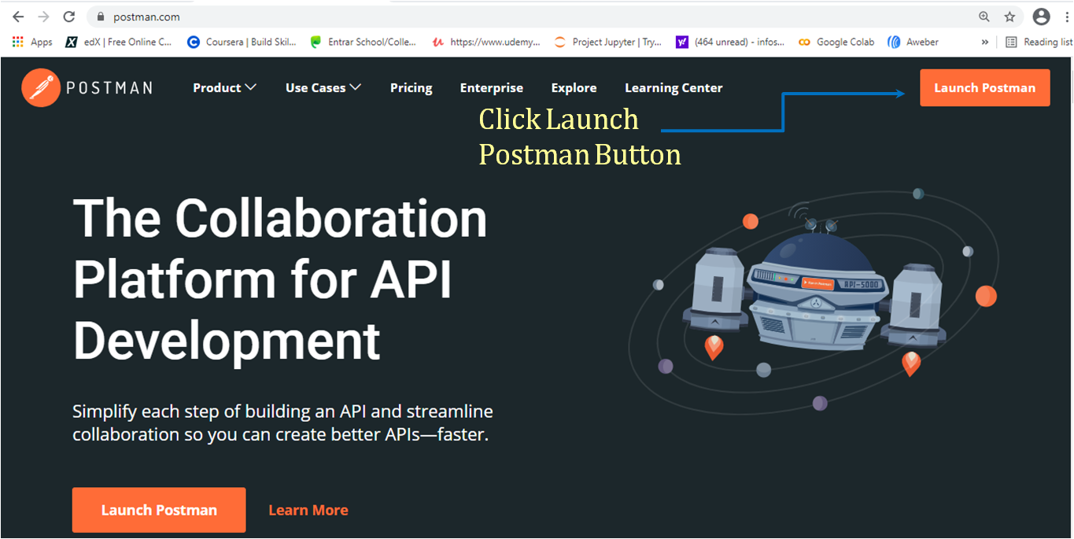The height and width of the screenshot is (539, 1074).
Task: Open edX bookmark
Action: (x=118, y=42)
